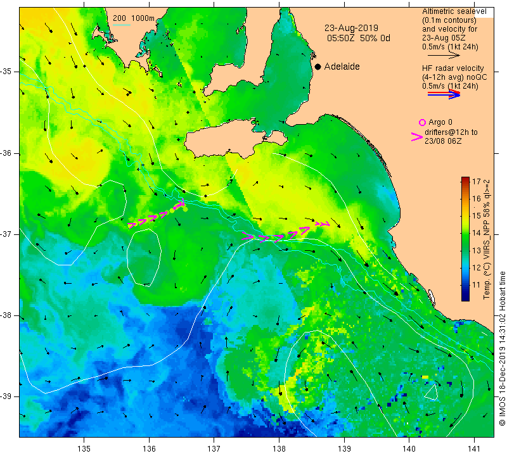Click the HF radar velocity legend heading
Image resolution: width=507 pixels, height=456 pixels.
point(452,68)
